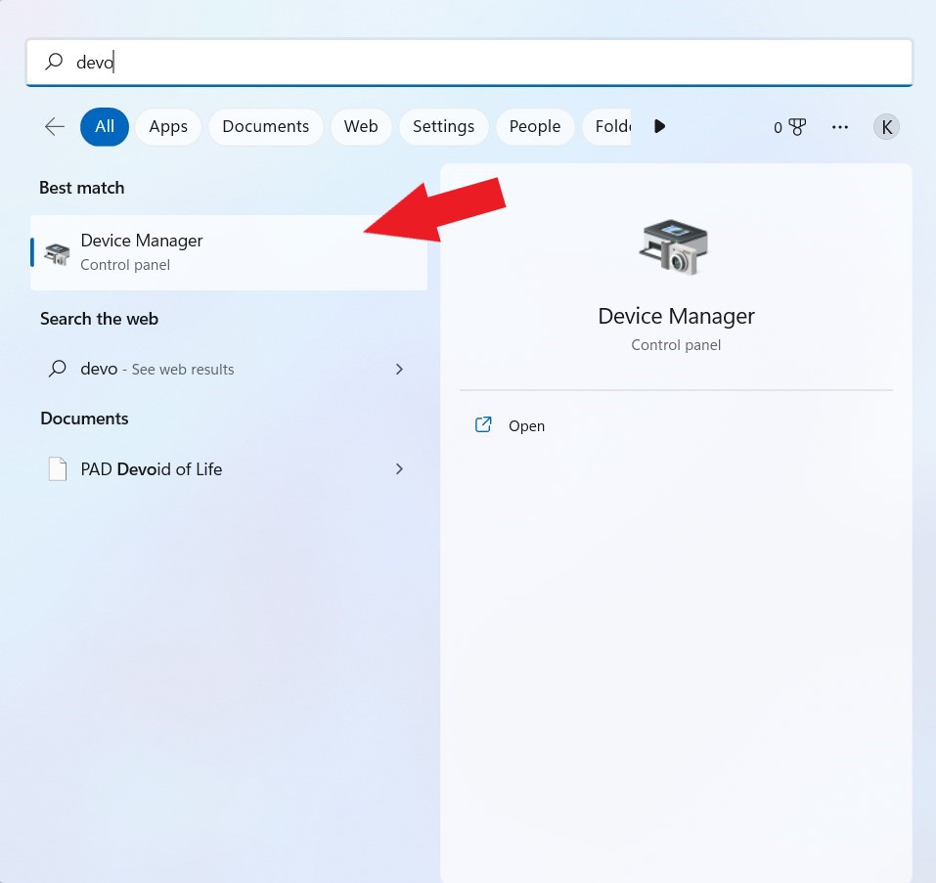The height and width of the screenshot is (883, 936).
Task: Show more filter tabs with the play arrow
Action: 659,126
